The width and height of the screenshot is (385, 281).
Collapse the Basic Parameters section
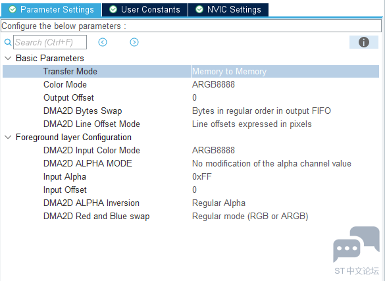point(8,58)
